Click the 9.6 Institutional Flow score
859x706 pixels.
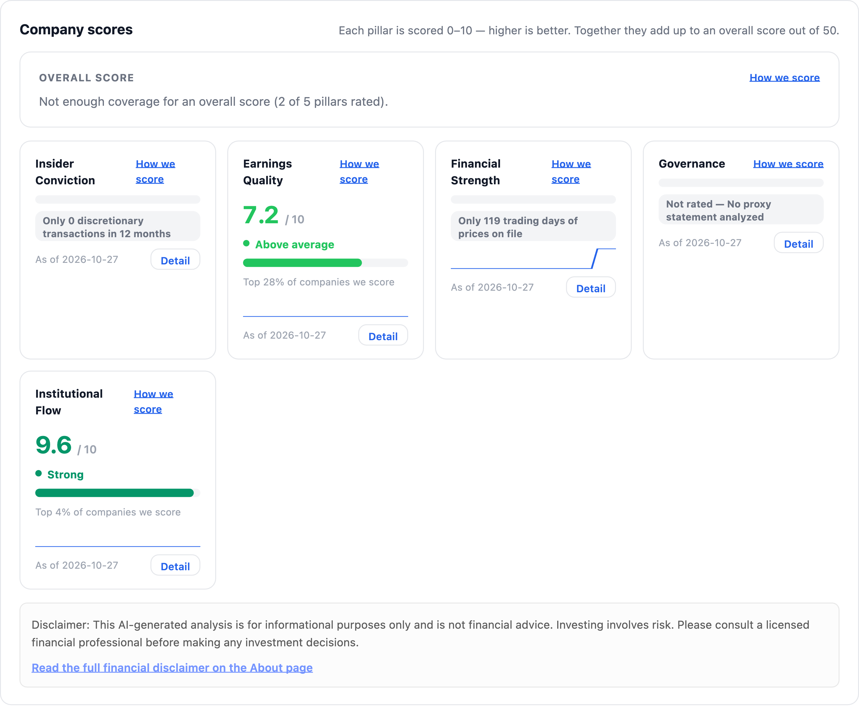coord(53,445)
